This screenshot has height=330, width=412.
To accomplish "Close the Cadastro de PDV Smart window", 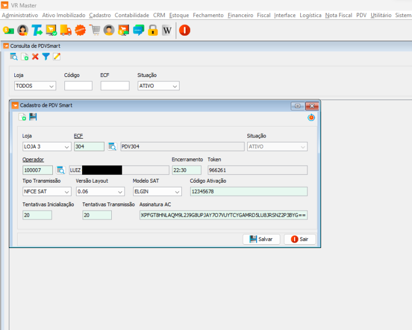I will [312, 106].
